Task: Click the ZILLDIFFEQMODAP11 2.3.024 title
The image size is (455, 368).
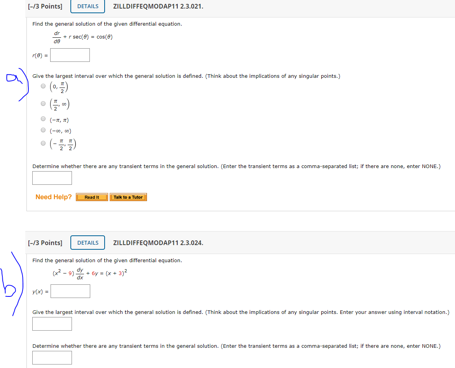Action: [158, 242]
